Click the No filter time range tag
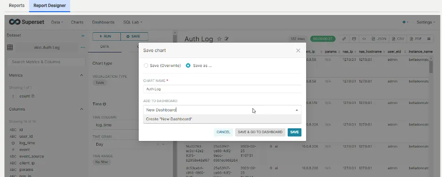The image size is (442, 177). pos(102,162)
